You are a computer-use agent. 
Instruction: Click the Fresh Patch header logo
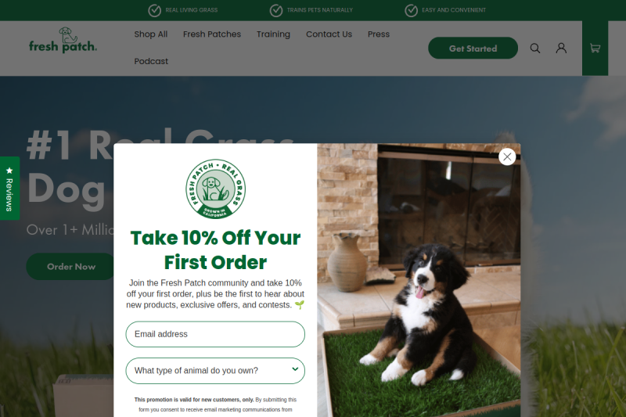click(x=63, y=41)
